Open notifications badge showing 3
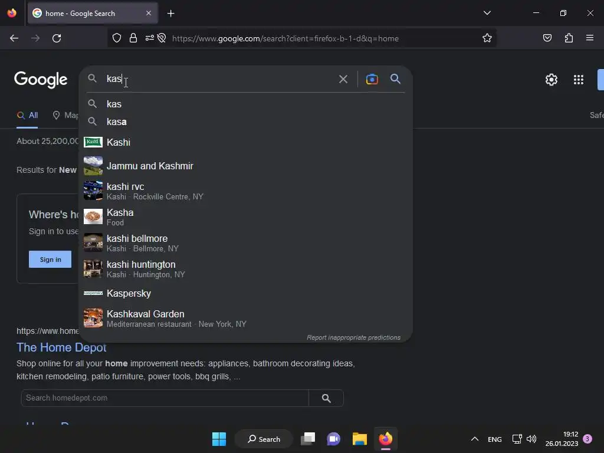 pos(587,439)
